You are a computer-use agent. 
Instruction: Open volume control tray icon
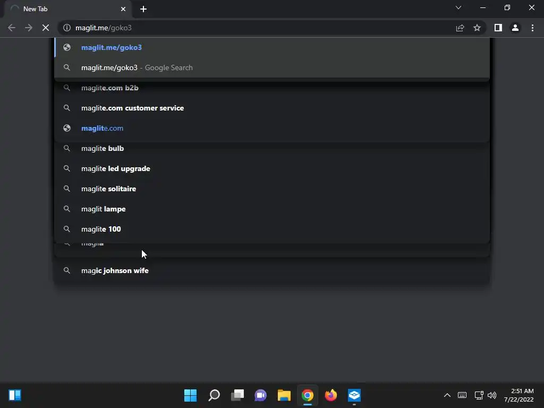pyautogui.click(x=491, y=395)
